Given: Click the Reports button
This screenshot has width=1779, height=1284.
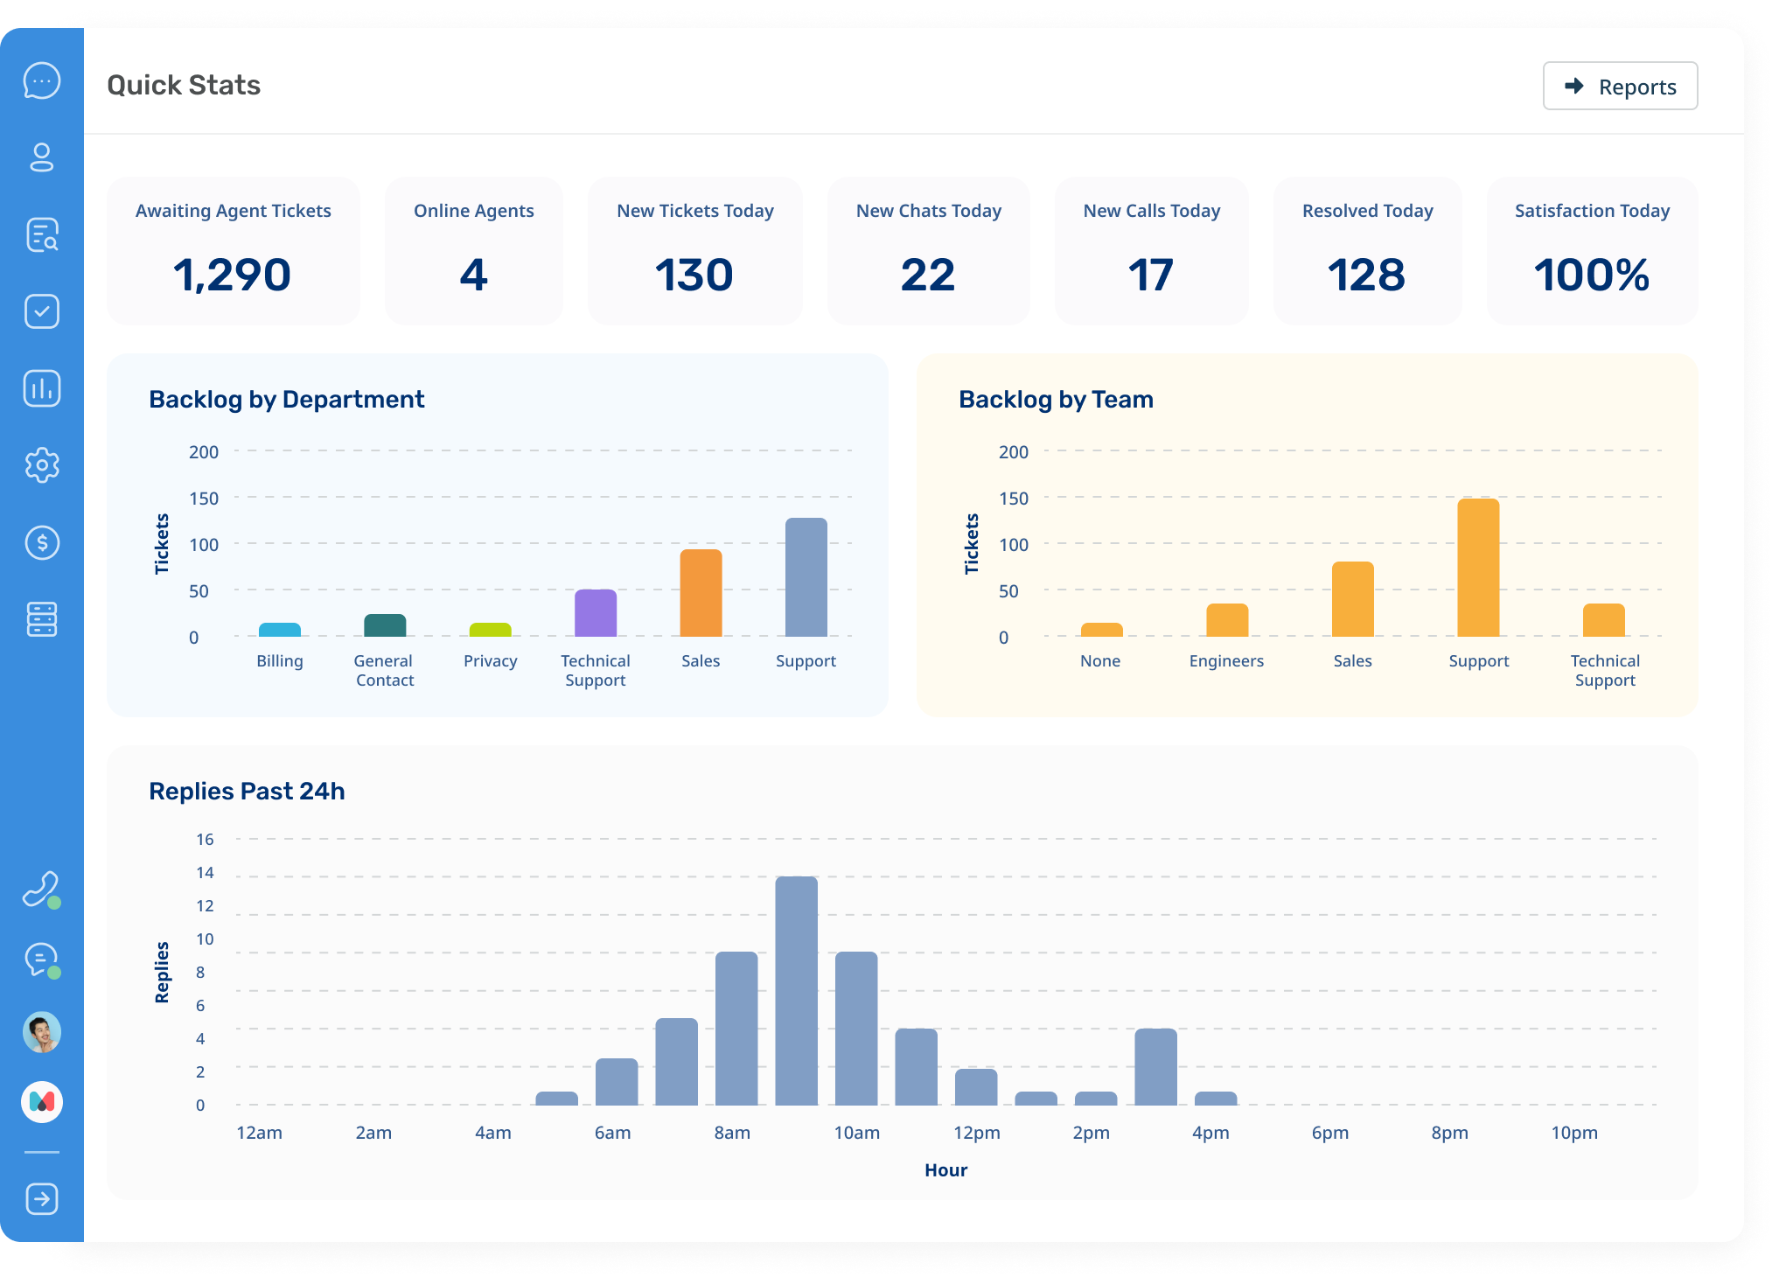Looking at the screenshot, I should pos(1620,87).
